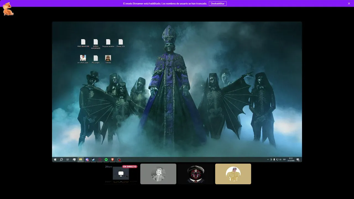Click the volume speaker icon in the streamed tray
354x199 pixels.
pyautogui.click(x=280, y=159)
